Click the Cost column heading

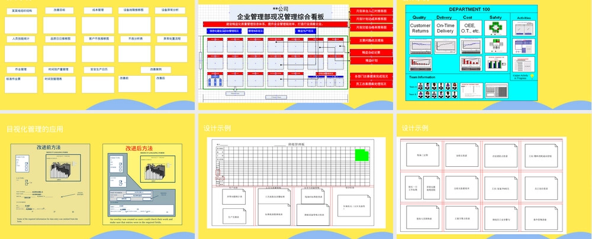click(x=468, y=17)
